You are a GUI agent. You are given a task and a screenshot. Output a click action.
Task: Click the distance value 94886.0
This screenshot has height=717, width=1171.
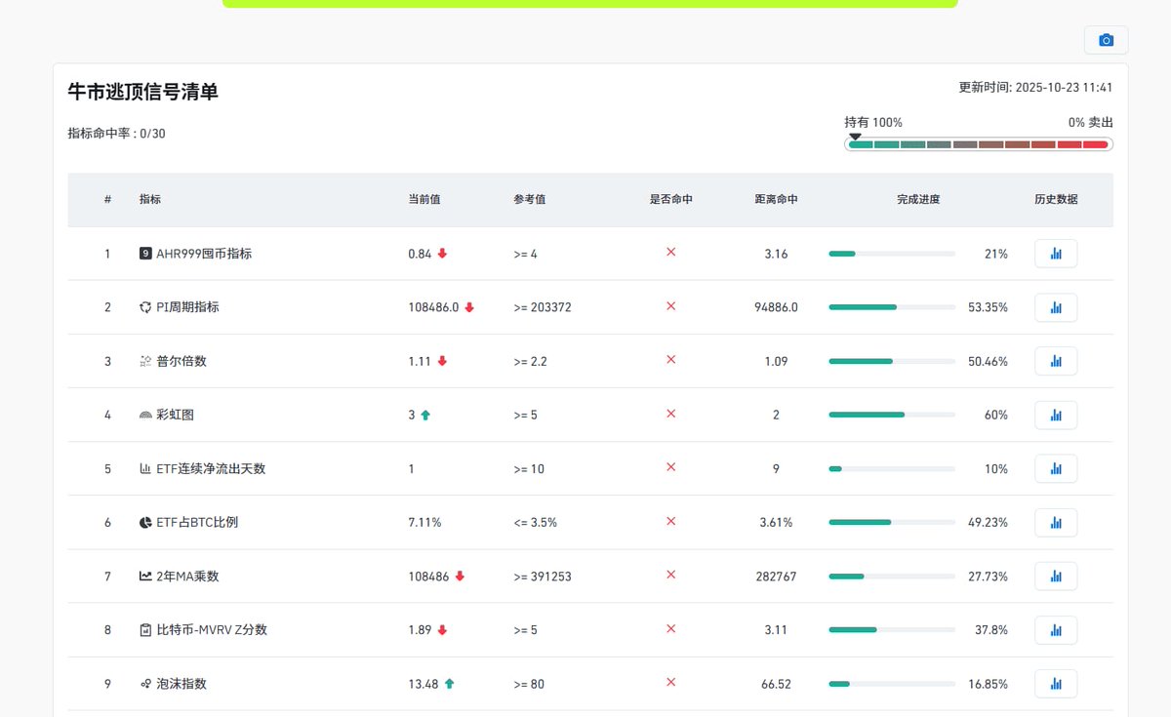pos(776,307)
